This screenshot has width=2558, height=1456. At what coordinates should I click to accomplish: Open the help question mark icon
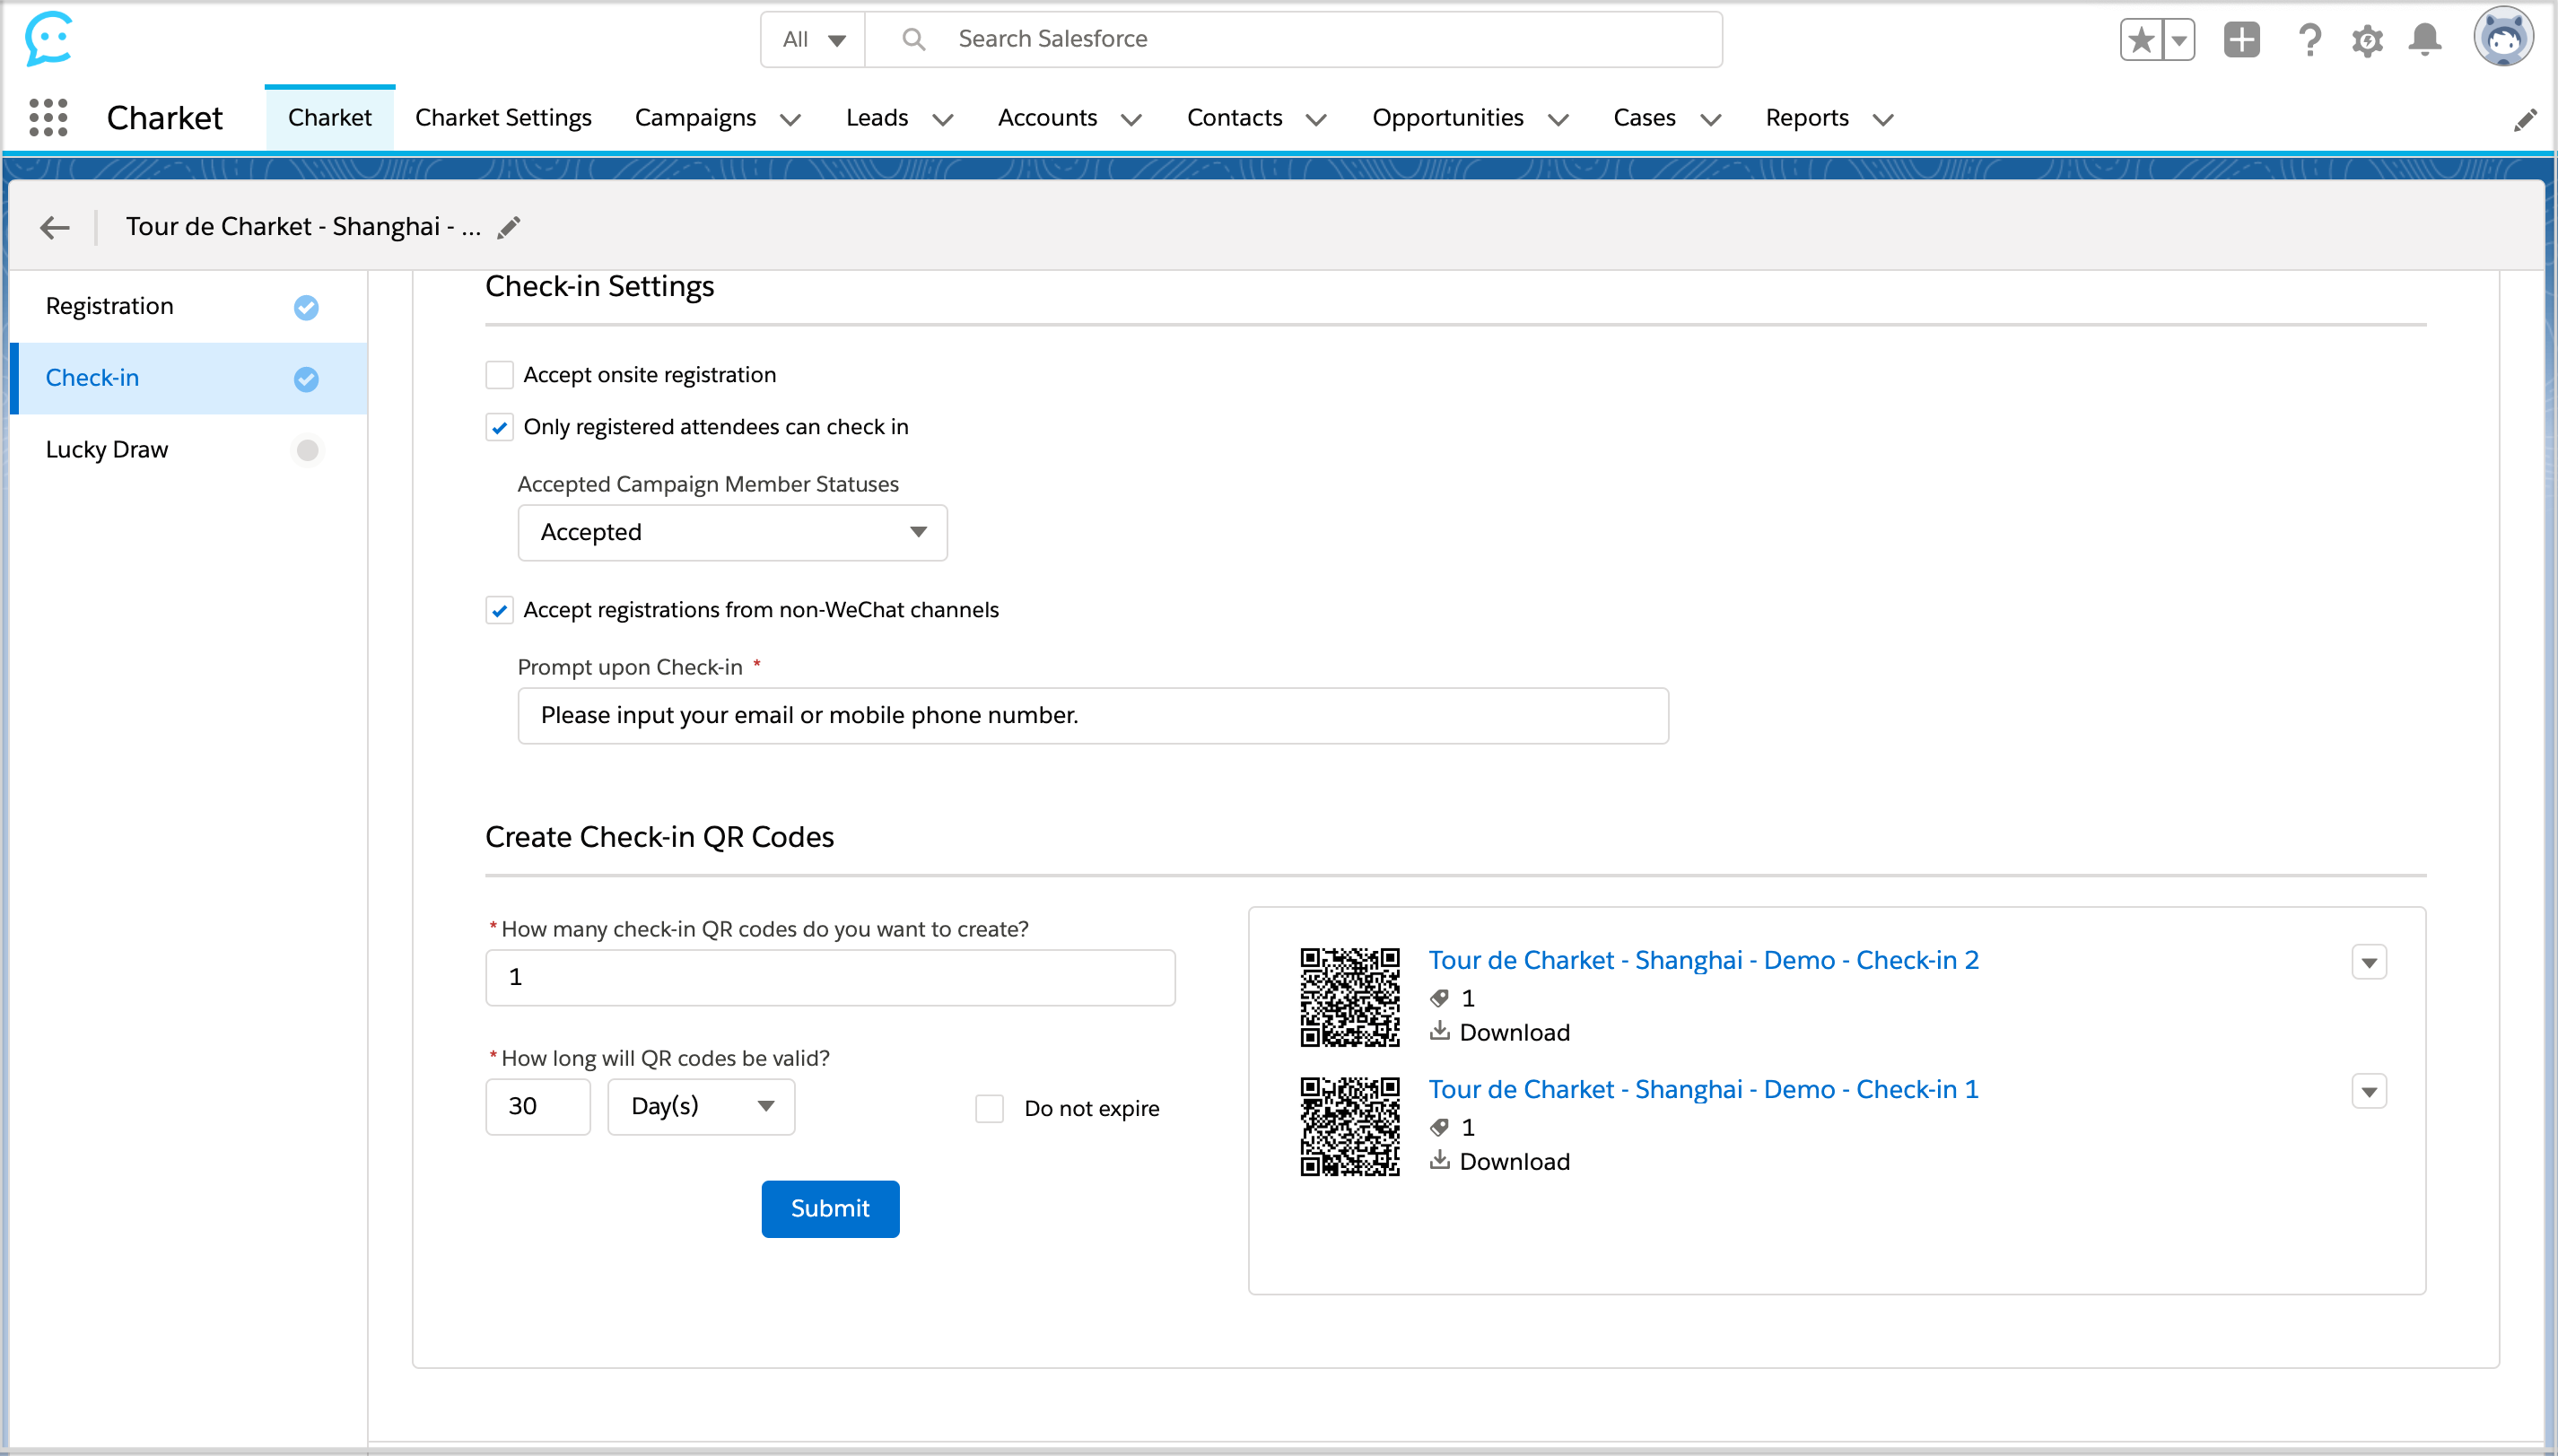(2309, 40)
